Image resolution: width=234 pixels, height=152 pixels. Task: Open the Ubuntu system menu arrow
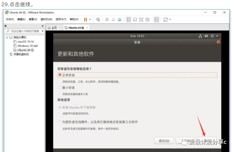click(x=217, y=36)
